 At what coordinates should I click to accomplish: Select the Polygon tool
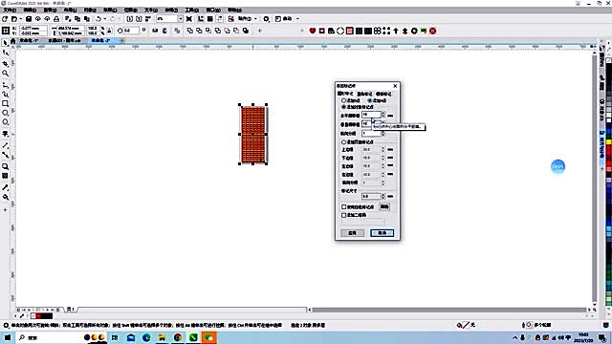(5, 122)
